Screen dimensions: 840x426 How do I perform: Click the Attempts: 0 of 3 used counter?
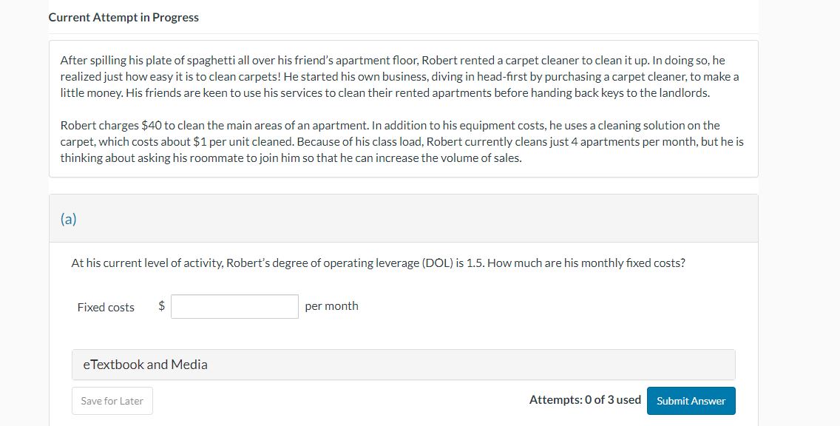pos(584,399)
